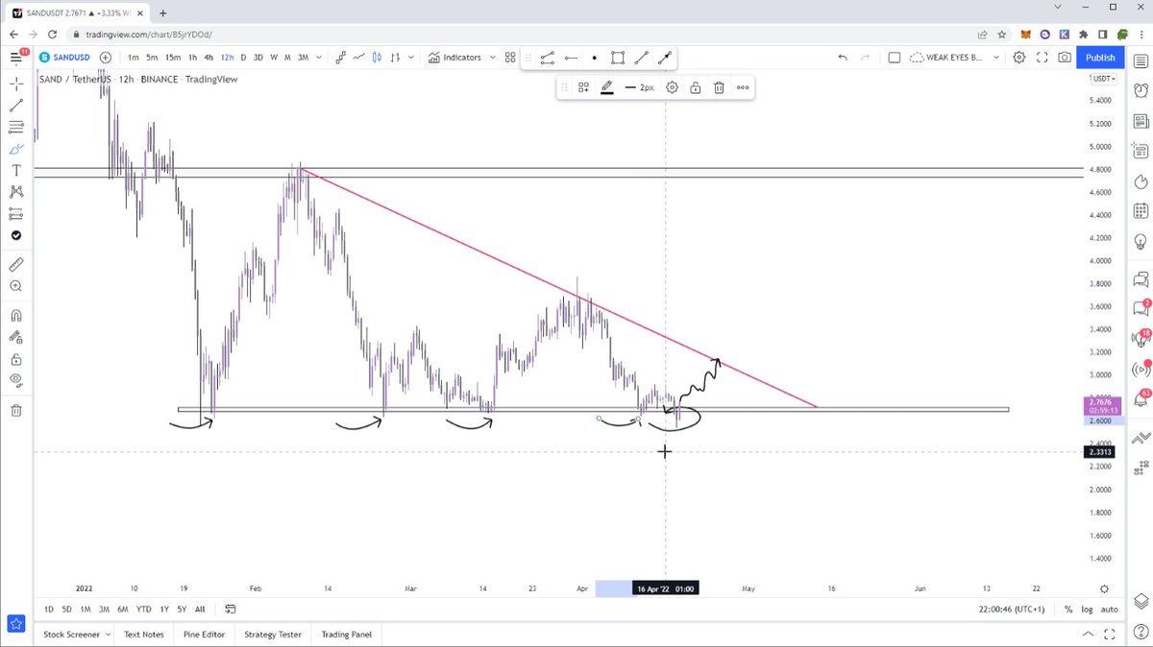Take a chart snapshot with camera icon

pos(1065,58)
